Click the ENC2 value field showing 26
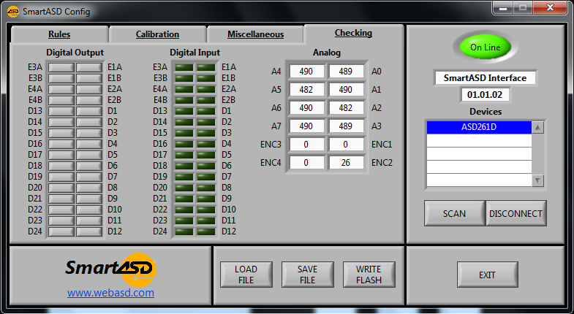 [346, 163]
